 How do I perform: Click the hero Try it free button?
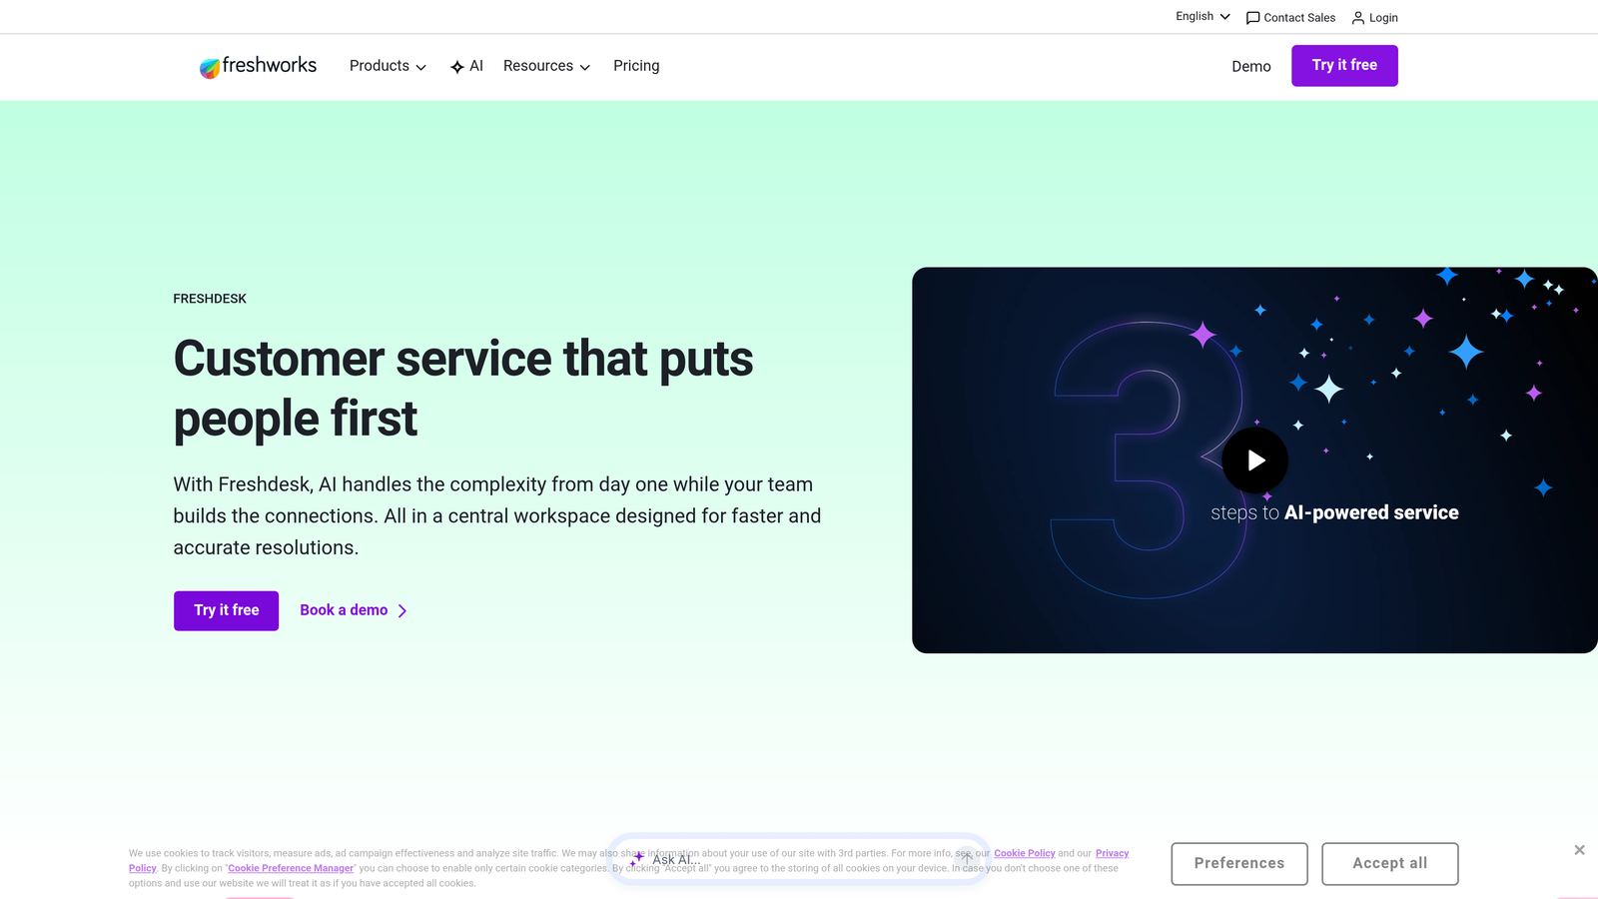click(226, 610)
